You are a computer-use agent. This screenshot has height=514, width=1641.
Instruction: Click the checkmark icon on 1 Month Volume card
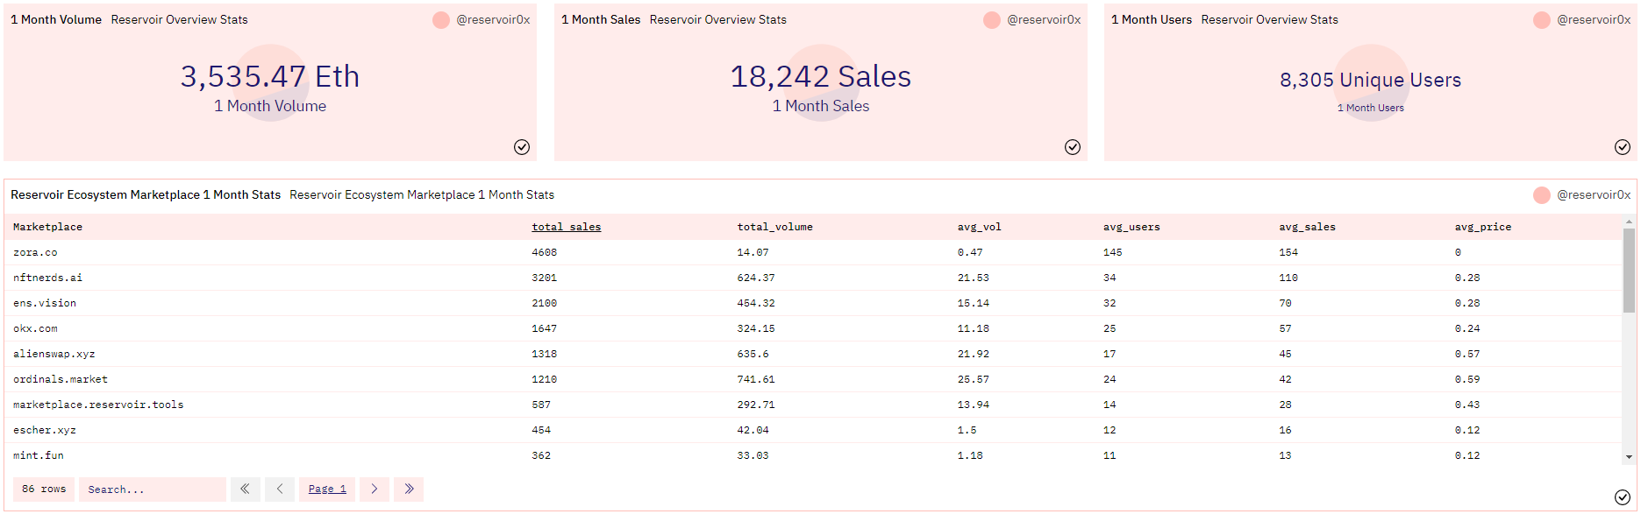pos(522,147)
